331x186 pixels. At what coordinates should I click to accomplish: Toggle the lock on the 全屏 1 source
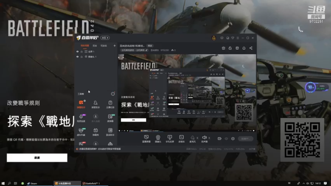click(82, 51)
